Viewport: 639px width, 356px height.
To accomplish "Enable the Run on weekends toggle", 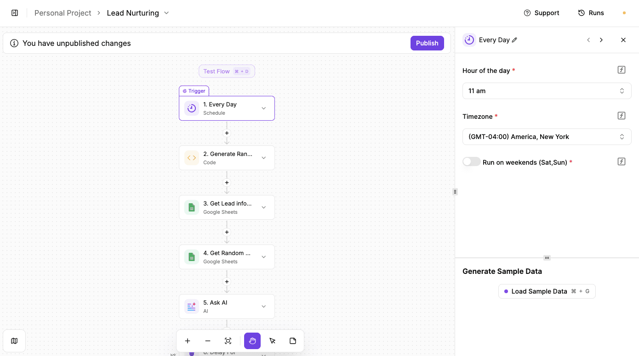I will click(471, 161).
